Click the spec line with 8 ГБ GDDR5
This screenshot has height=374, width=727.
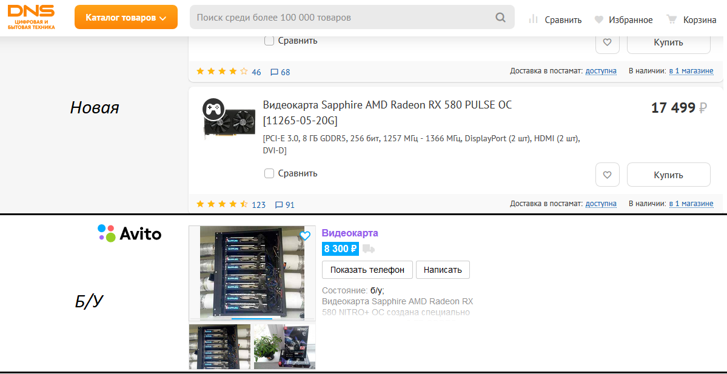click(421, 145)
